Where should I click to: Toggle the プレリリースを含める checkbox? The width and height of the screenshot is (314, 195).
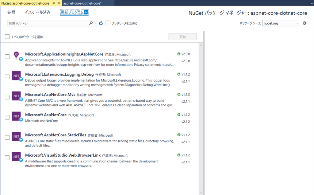click(x=108, y=23)
